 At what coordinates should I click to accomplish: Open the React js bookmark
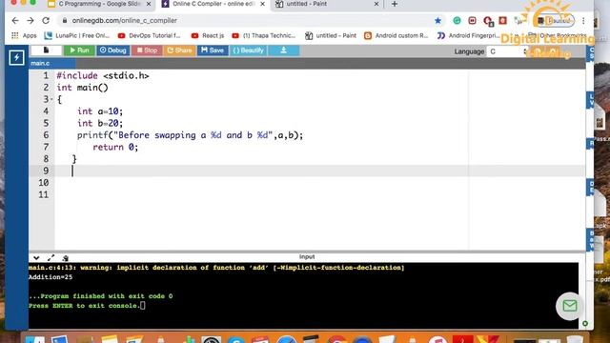click(208, 36)
